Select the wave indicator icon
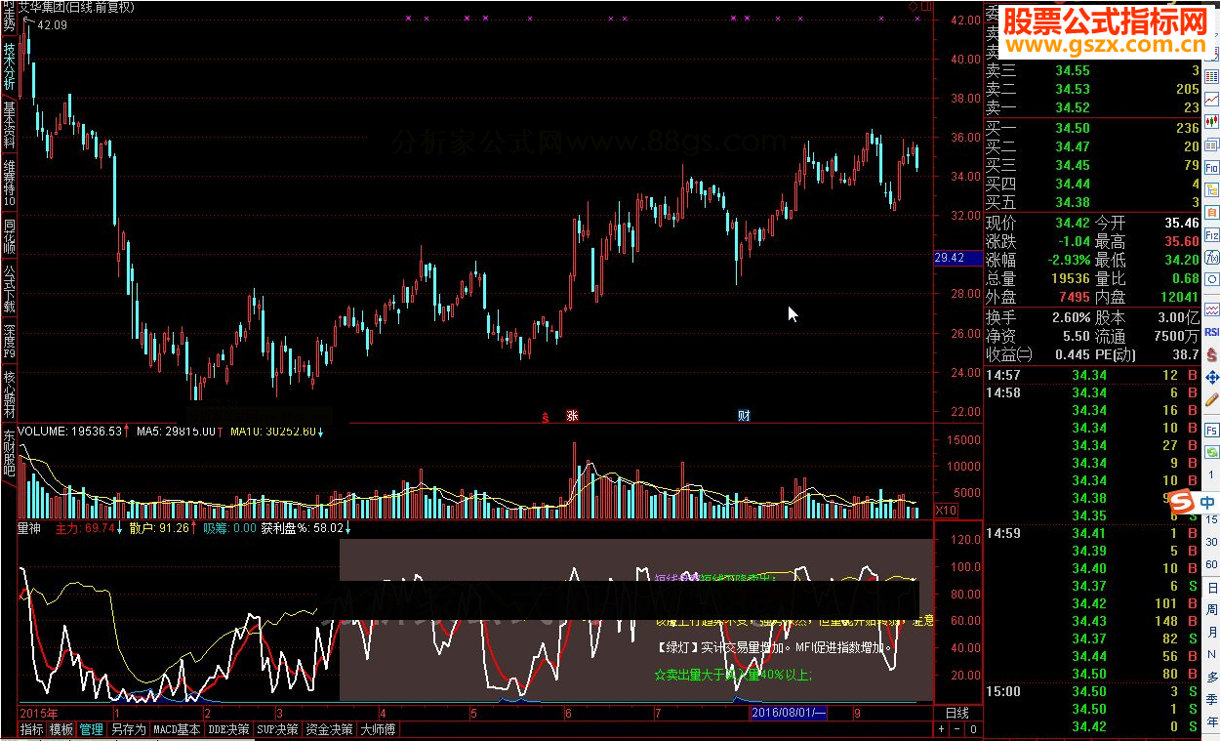This screenshot has width=1220, height=741. click(1212, 309)
